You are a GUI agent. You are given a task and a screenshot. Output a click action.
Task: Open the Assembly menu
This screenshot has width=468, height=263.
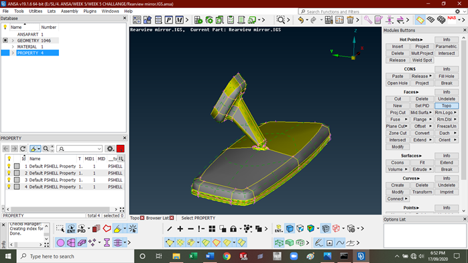click(69, 11)
